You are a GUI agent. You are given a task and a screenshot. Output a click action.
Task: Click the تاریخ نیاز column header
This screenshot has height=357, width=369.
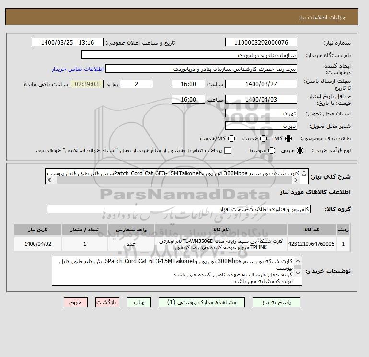[38, 230]
